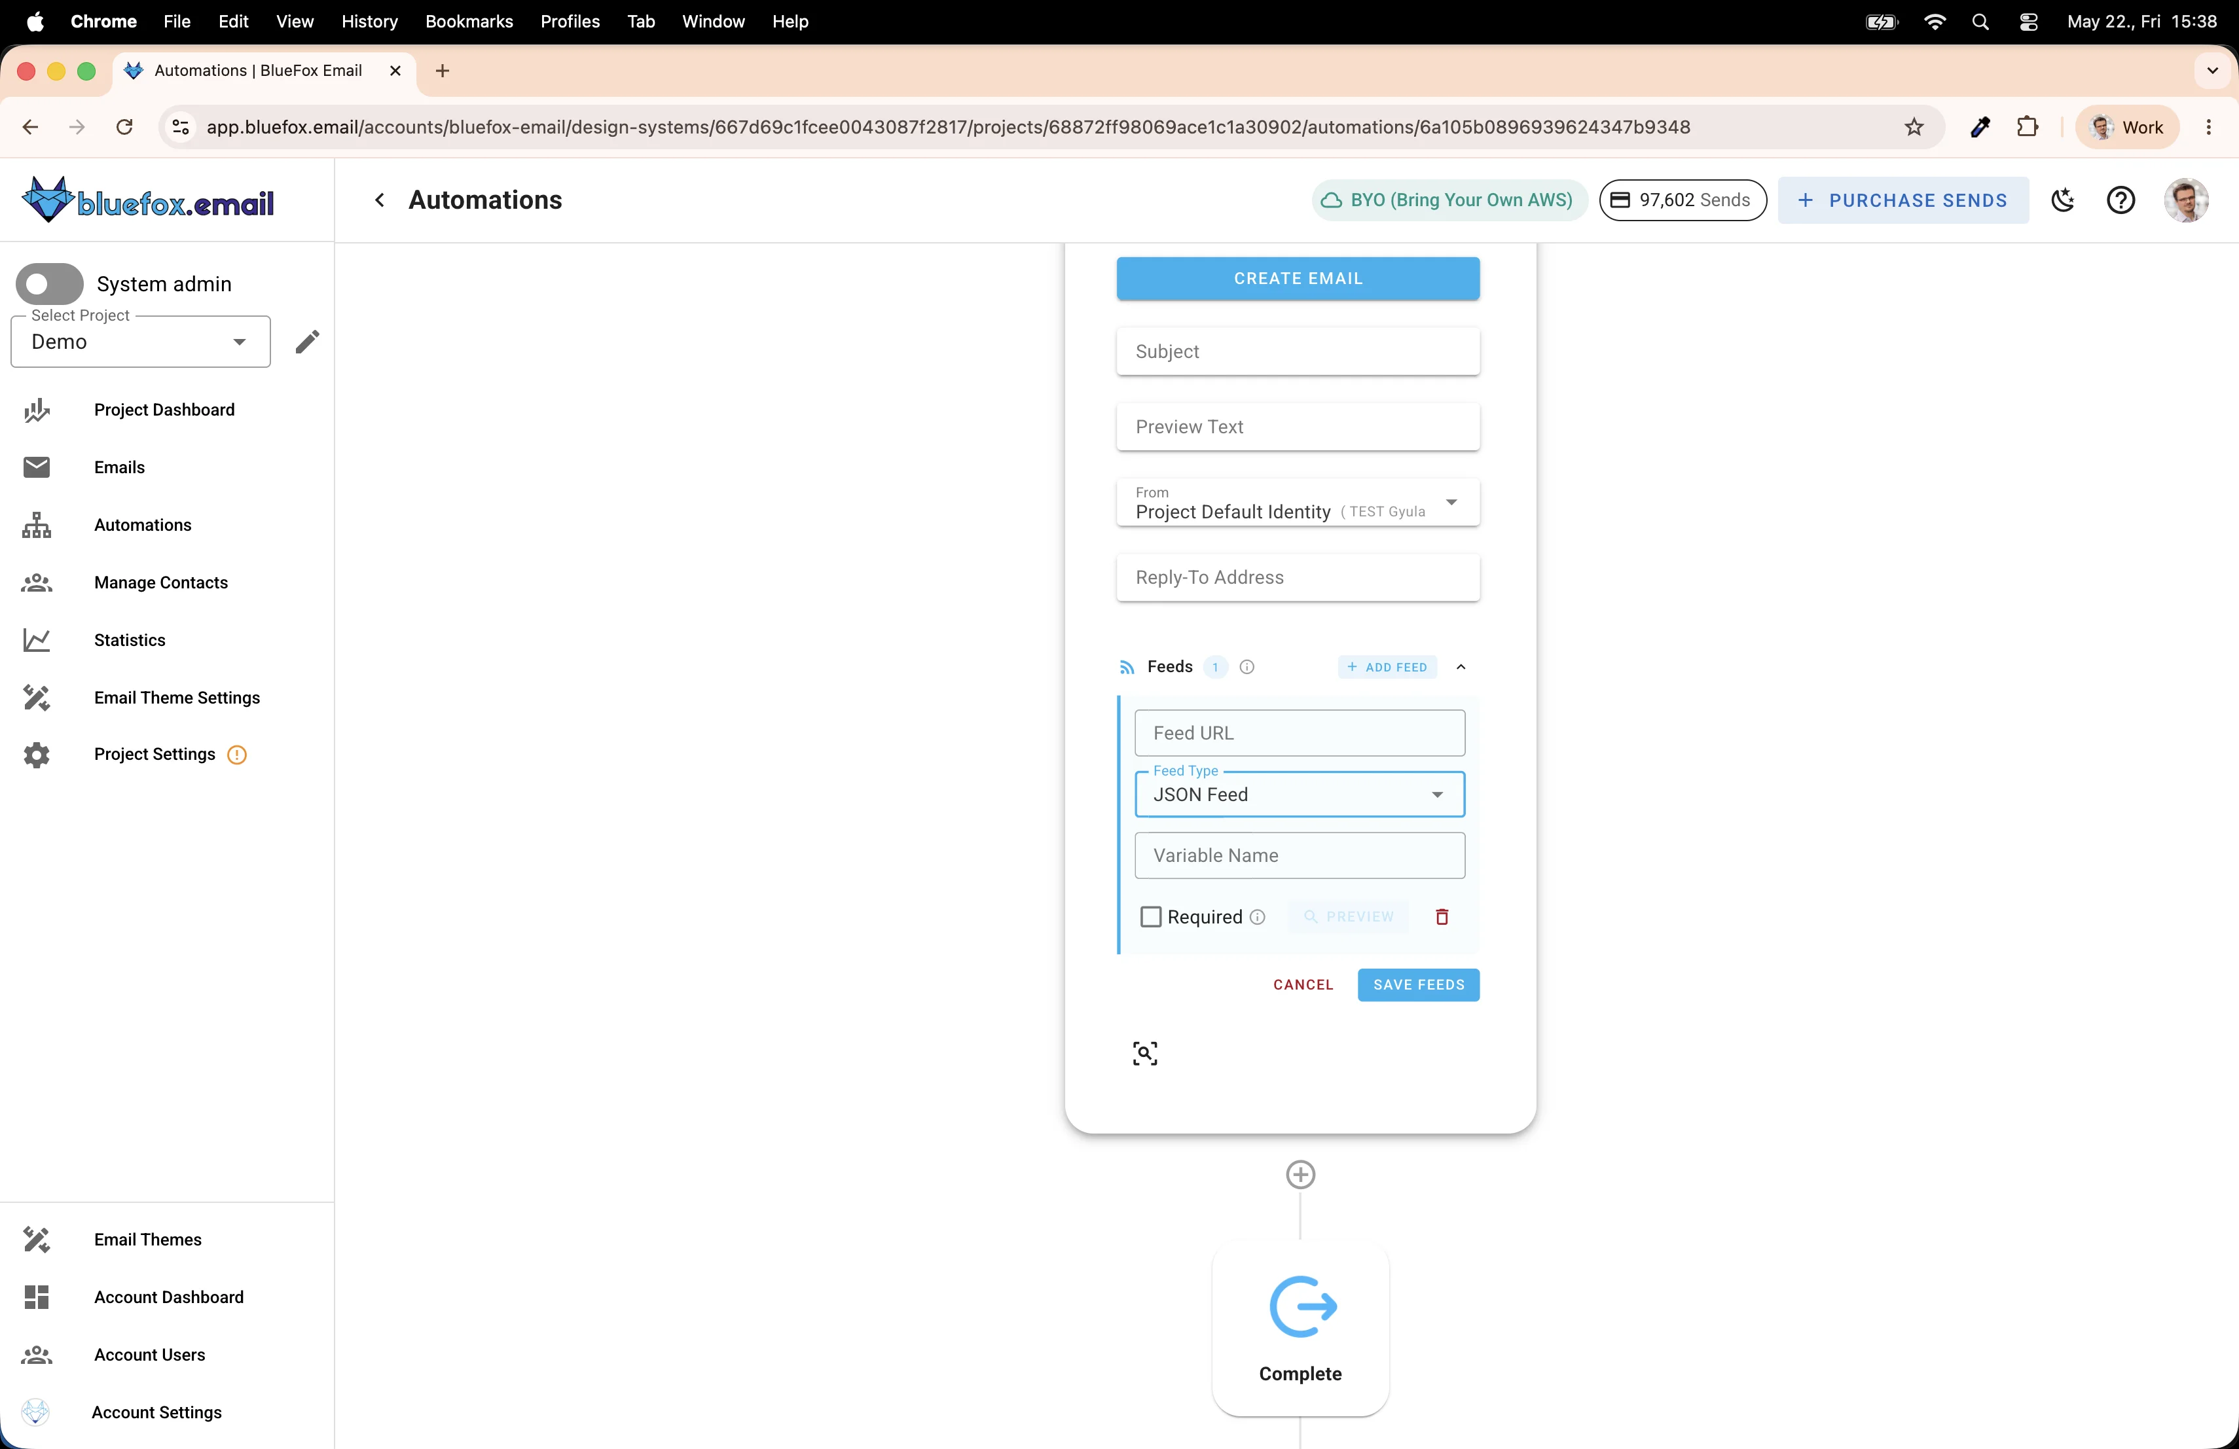The image size is (2239, 1449).
Task: Click the Feeds RSS icon
Action: 1127,668
